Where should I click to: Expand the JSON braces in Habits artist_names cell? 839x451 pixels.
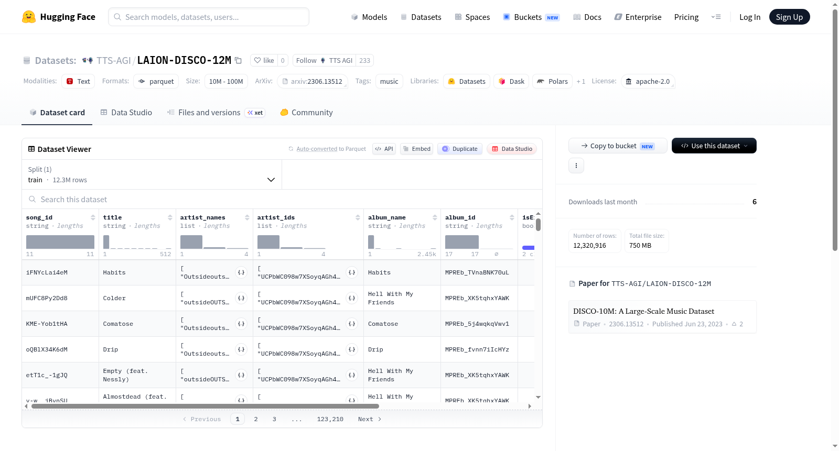pyautogui.click(x=241, y=272)
